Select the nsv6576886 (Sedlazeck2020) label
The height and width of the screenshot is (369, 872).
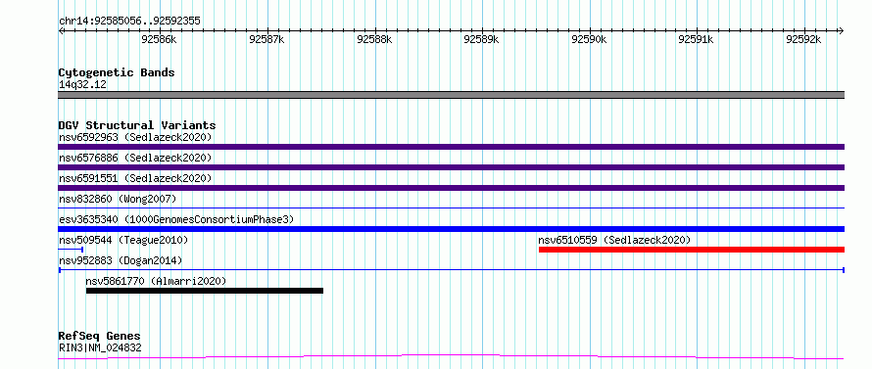pos(135,158)
